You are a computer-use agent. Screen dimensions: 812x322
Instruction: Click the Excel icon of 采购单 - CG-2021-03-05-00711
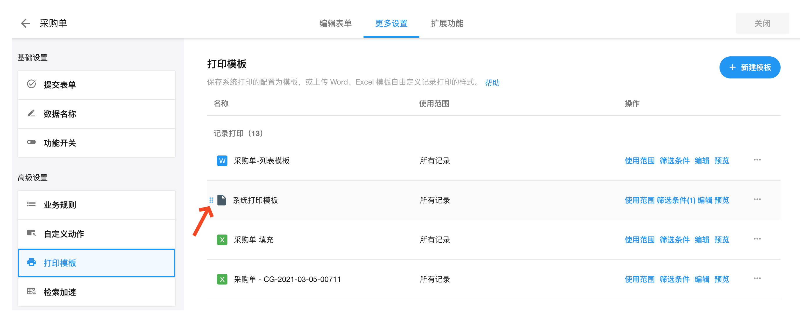[222, 279]
